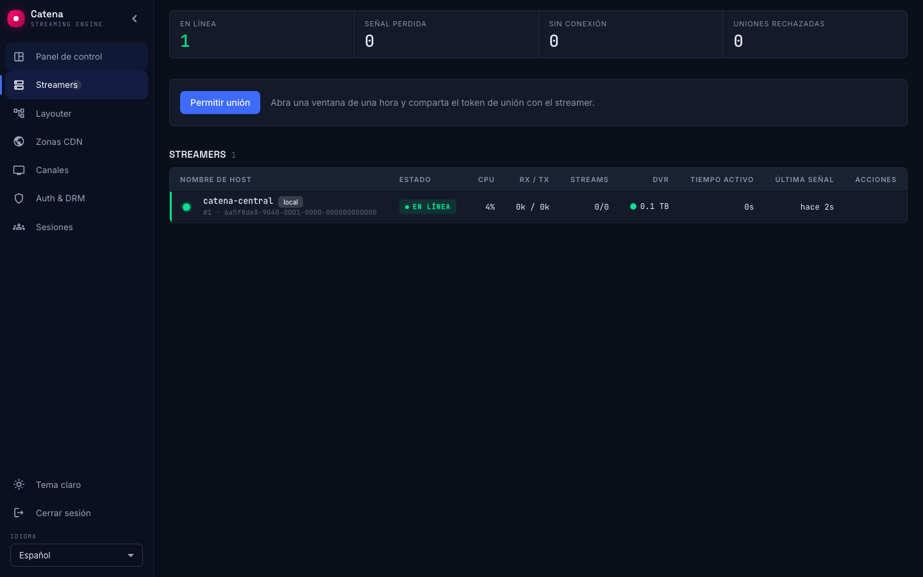This screenshot has height=577, width=923.
Task: Click the Layouter tree icon
Action: coord(19,113)
